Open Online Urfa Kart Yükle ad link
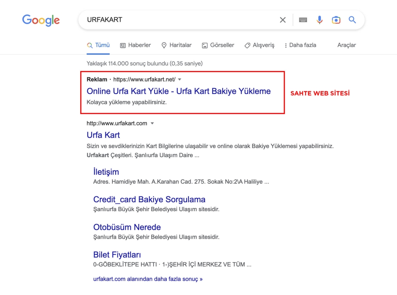Viewport: 397px width, 295px height. 178,91
